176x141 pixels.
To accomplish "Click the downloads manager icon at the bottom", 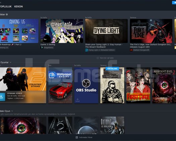I will (x=77, y=137).
